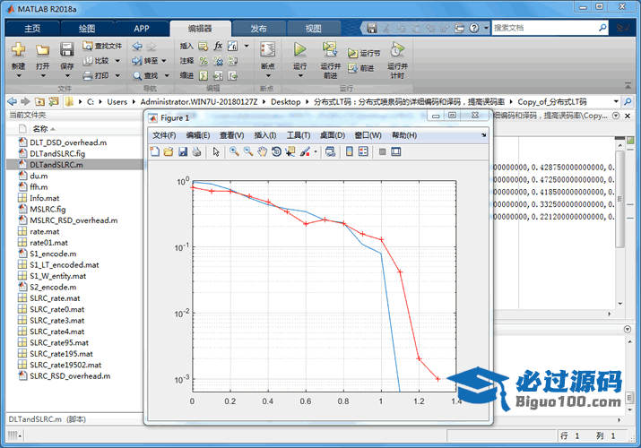Click the Find Files (查找文件) button
The image size is (641, 448).
102,46
